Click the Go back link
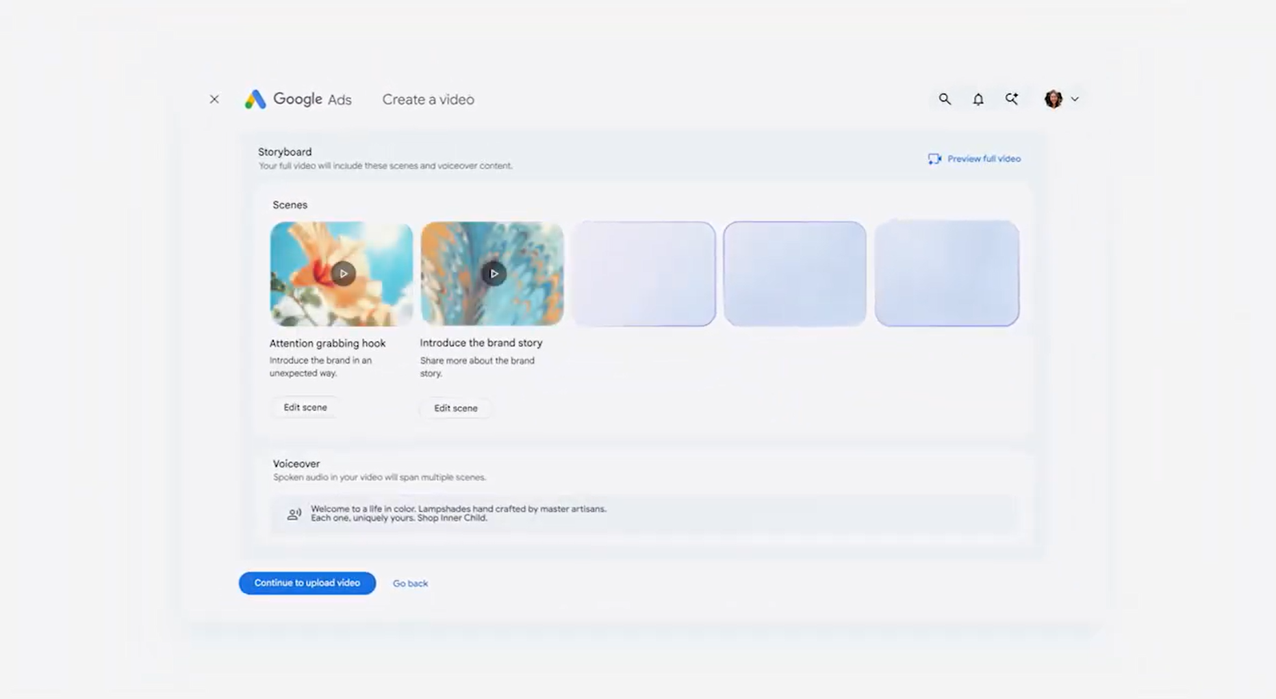1276x699 pixels. tap(410, 583)
